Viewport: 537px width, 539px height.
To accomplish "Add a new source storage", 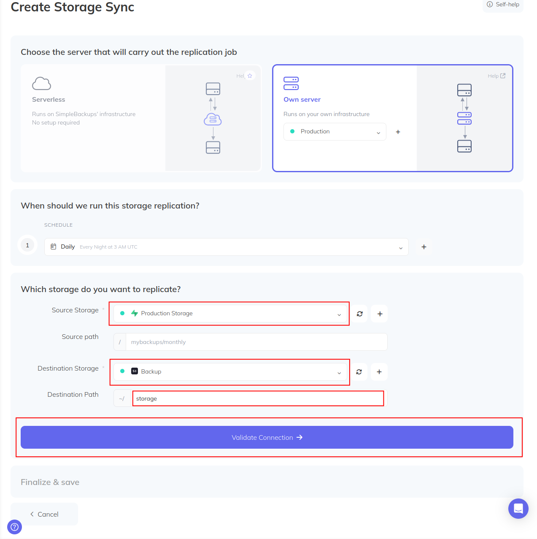I will [x=380, y=314].
